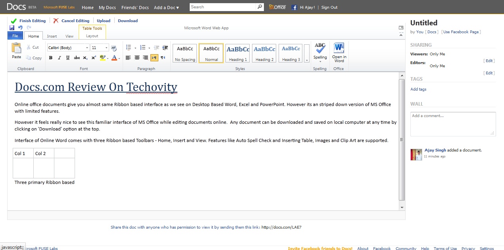The width and height of the screenshot is (504, 250).
Task: Click Finish Editing with green checkmark
Action: tap(28, 21)
